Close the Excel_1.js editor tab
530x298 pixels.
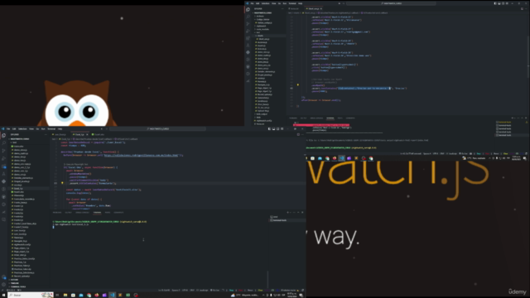[x=87, y=134]
